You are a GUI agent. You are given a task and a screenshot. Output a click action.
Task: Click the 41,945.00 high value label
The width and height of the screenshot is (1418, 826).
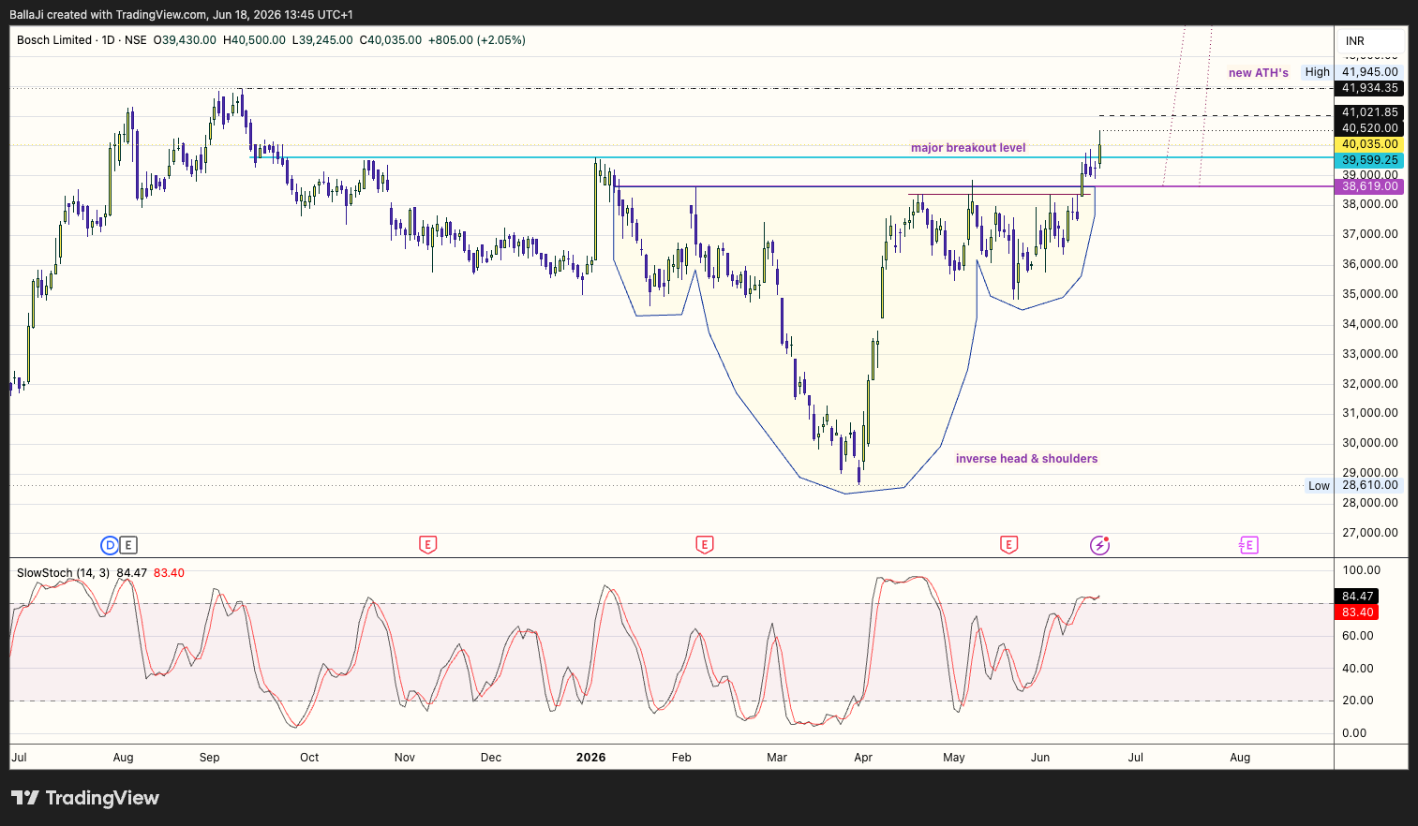pos(1370,72)
